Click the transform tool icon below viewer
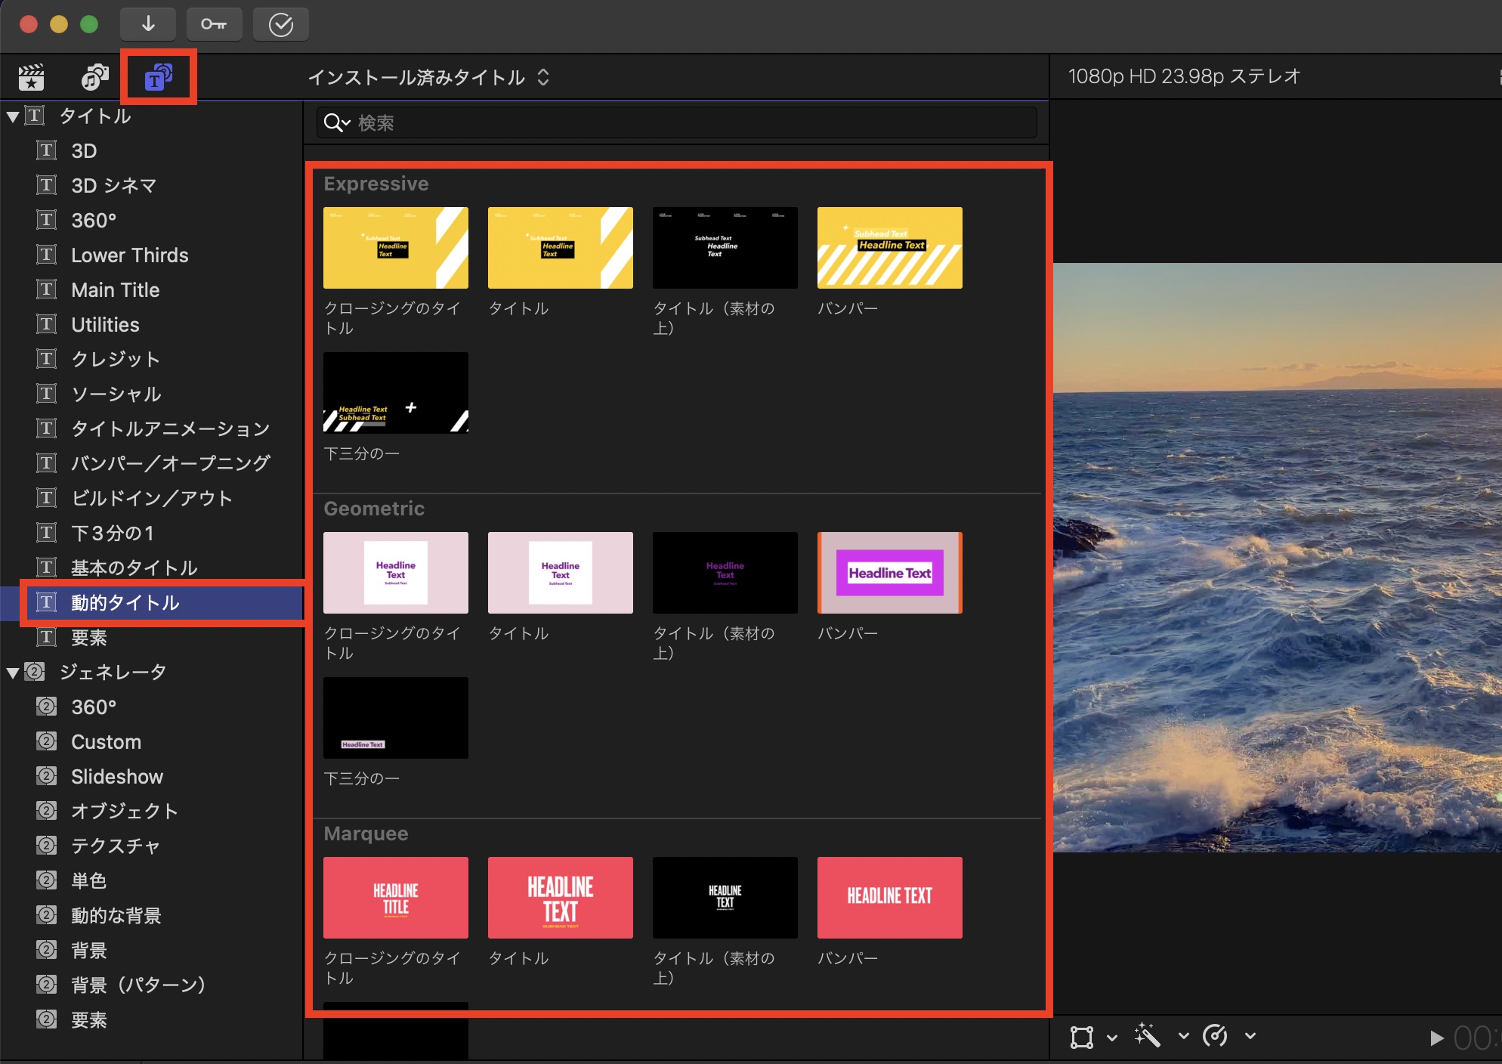This screenshot has height=1064, width=1502. 1082,1037
